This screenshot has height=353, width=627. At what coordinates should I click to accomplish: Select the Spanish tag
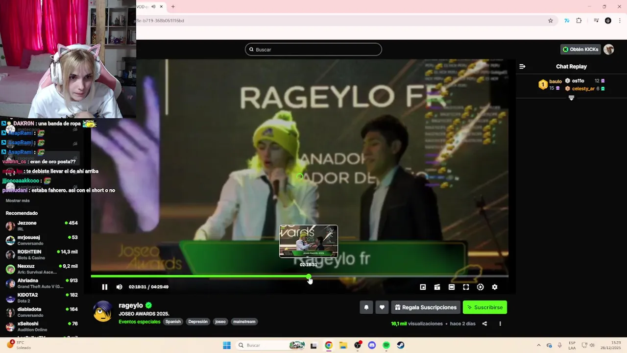173,322
